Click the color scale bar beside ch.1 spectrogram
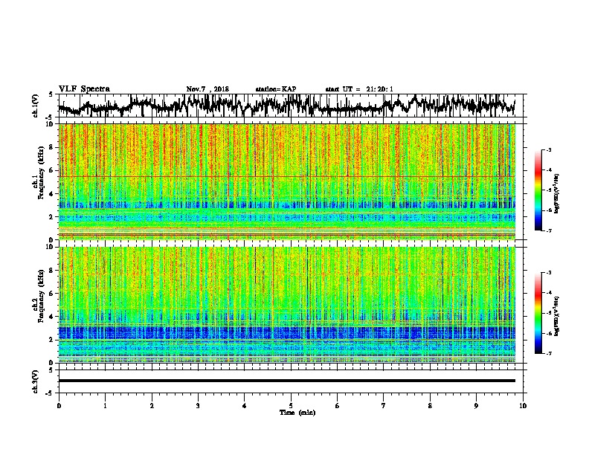 point(538,190)
